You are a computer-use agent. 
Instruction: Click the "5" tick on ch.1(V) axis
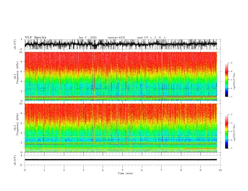click(x=22, y=40)
